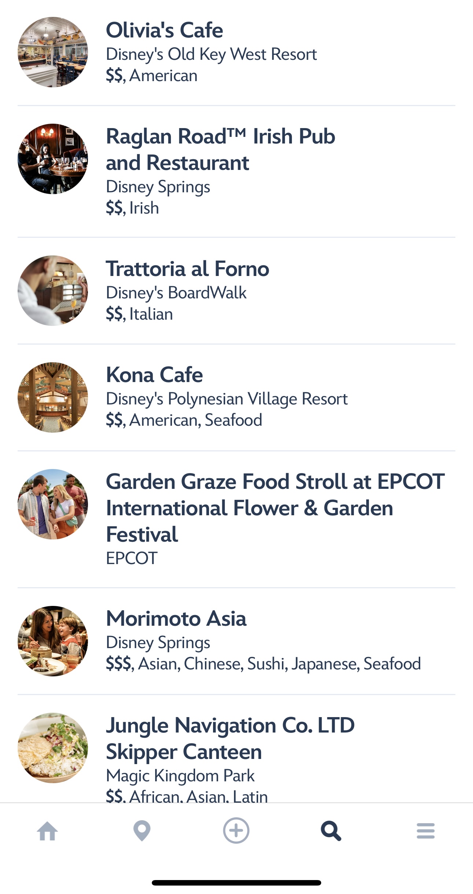Image resolution: width=473 pixels, height=894 pixels.
Task: Select Trattoria al Forno title
Action: point(187,269)
